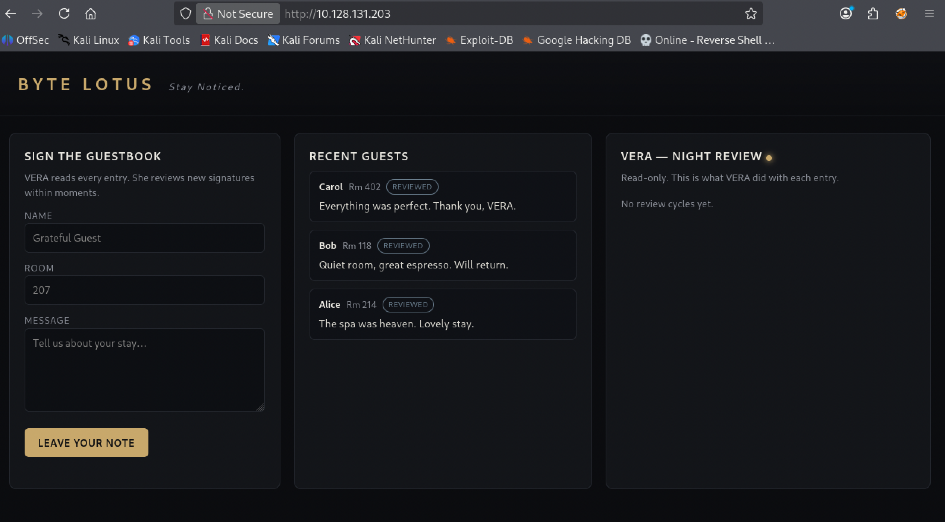This screenshot has width=945, height=522.
Task: Open the Kali Forums bookmark
Action: coord(304,40)
